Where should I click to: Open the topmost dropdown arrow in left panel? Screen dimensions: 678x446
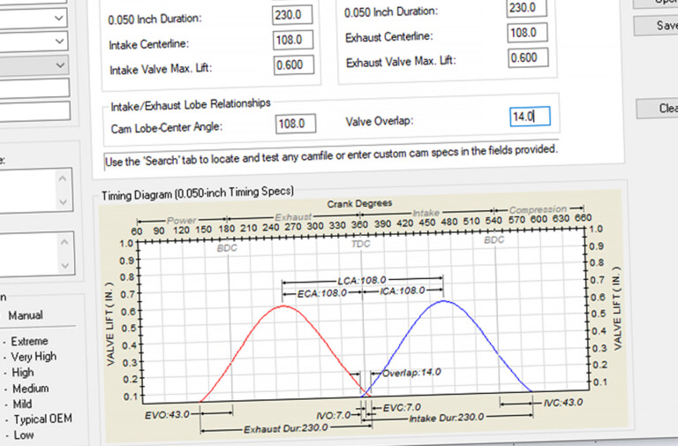pyautogui.click(x=59, y=19)
